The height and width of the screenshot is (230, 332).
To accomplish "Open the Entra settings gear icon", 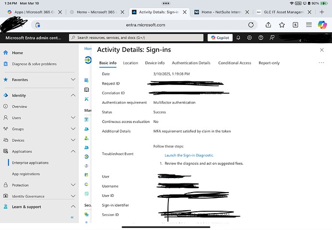I will pos(249,37).
